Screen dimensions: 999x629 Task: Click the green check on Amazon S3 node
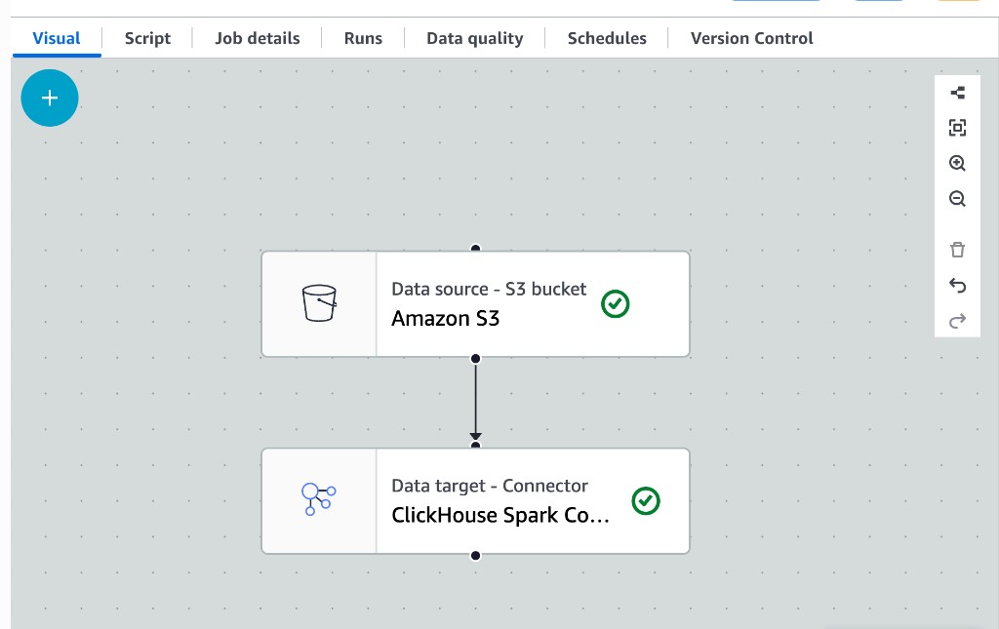point(615,303)
